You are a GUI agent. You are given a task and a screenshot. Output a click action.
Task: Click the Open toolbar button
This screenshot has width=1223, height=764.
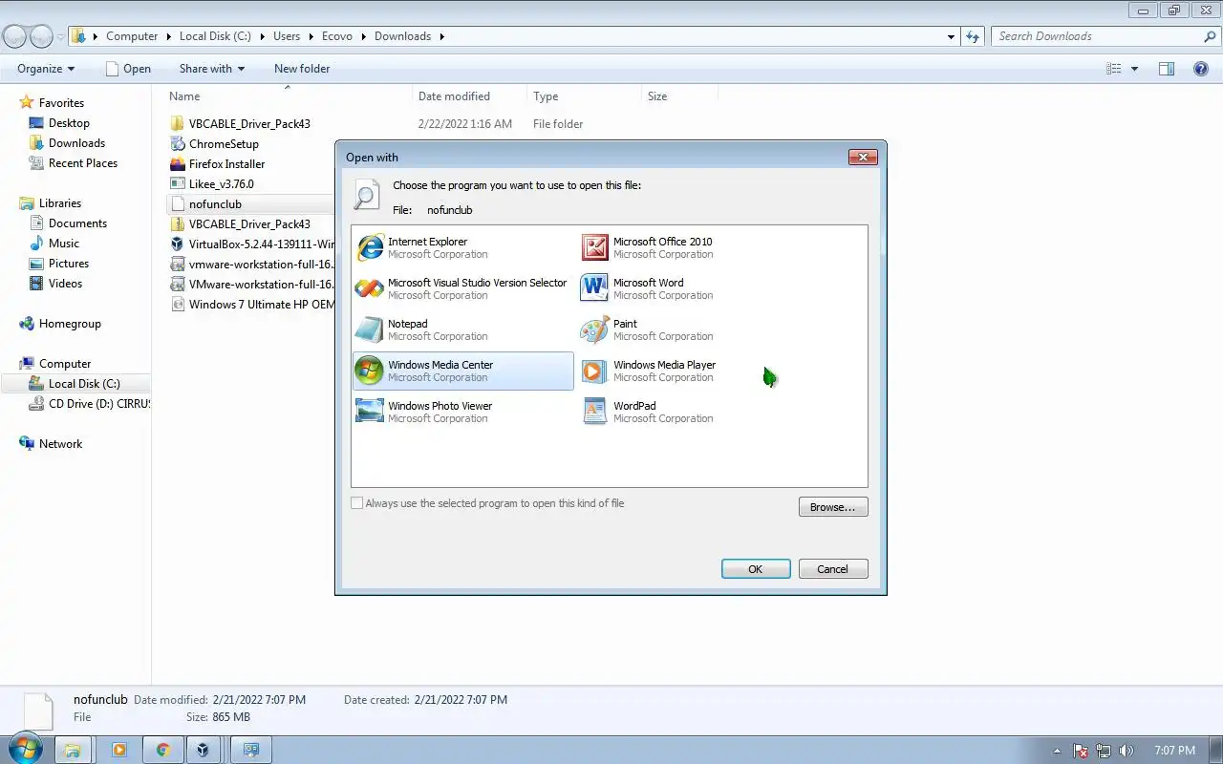[x=128, y=69]
